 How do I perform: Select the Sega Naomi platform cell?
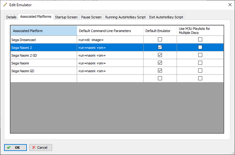(44, 63)
